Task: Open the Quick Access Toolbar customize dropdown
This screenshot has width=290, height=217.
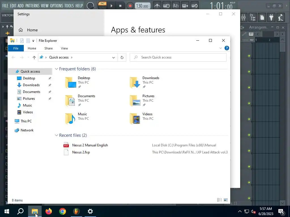Action: [x=33, y=41]
